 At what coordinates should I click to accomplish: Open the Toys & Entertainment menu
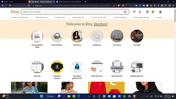pos(99,17)
